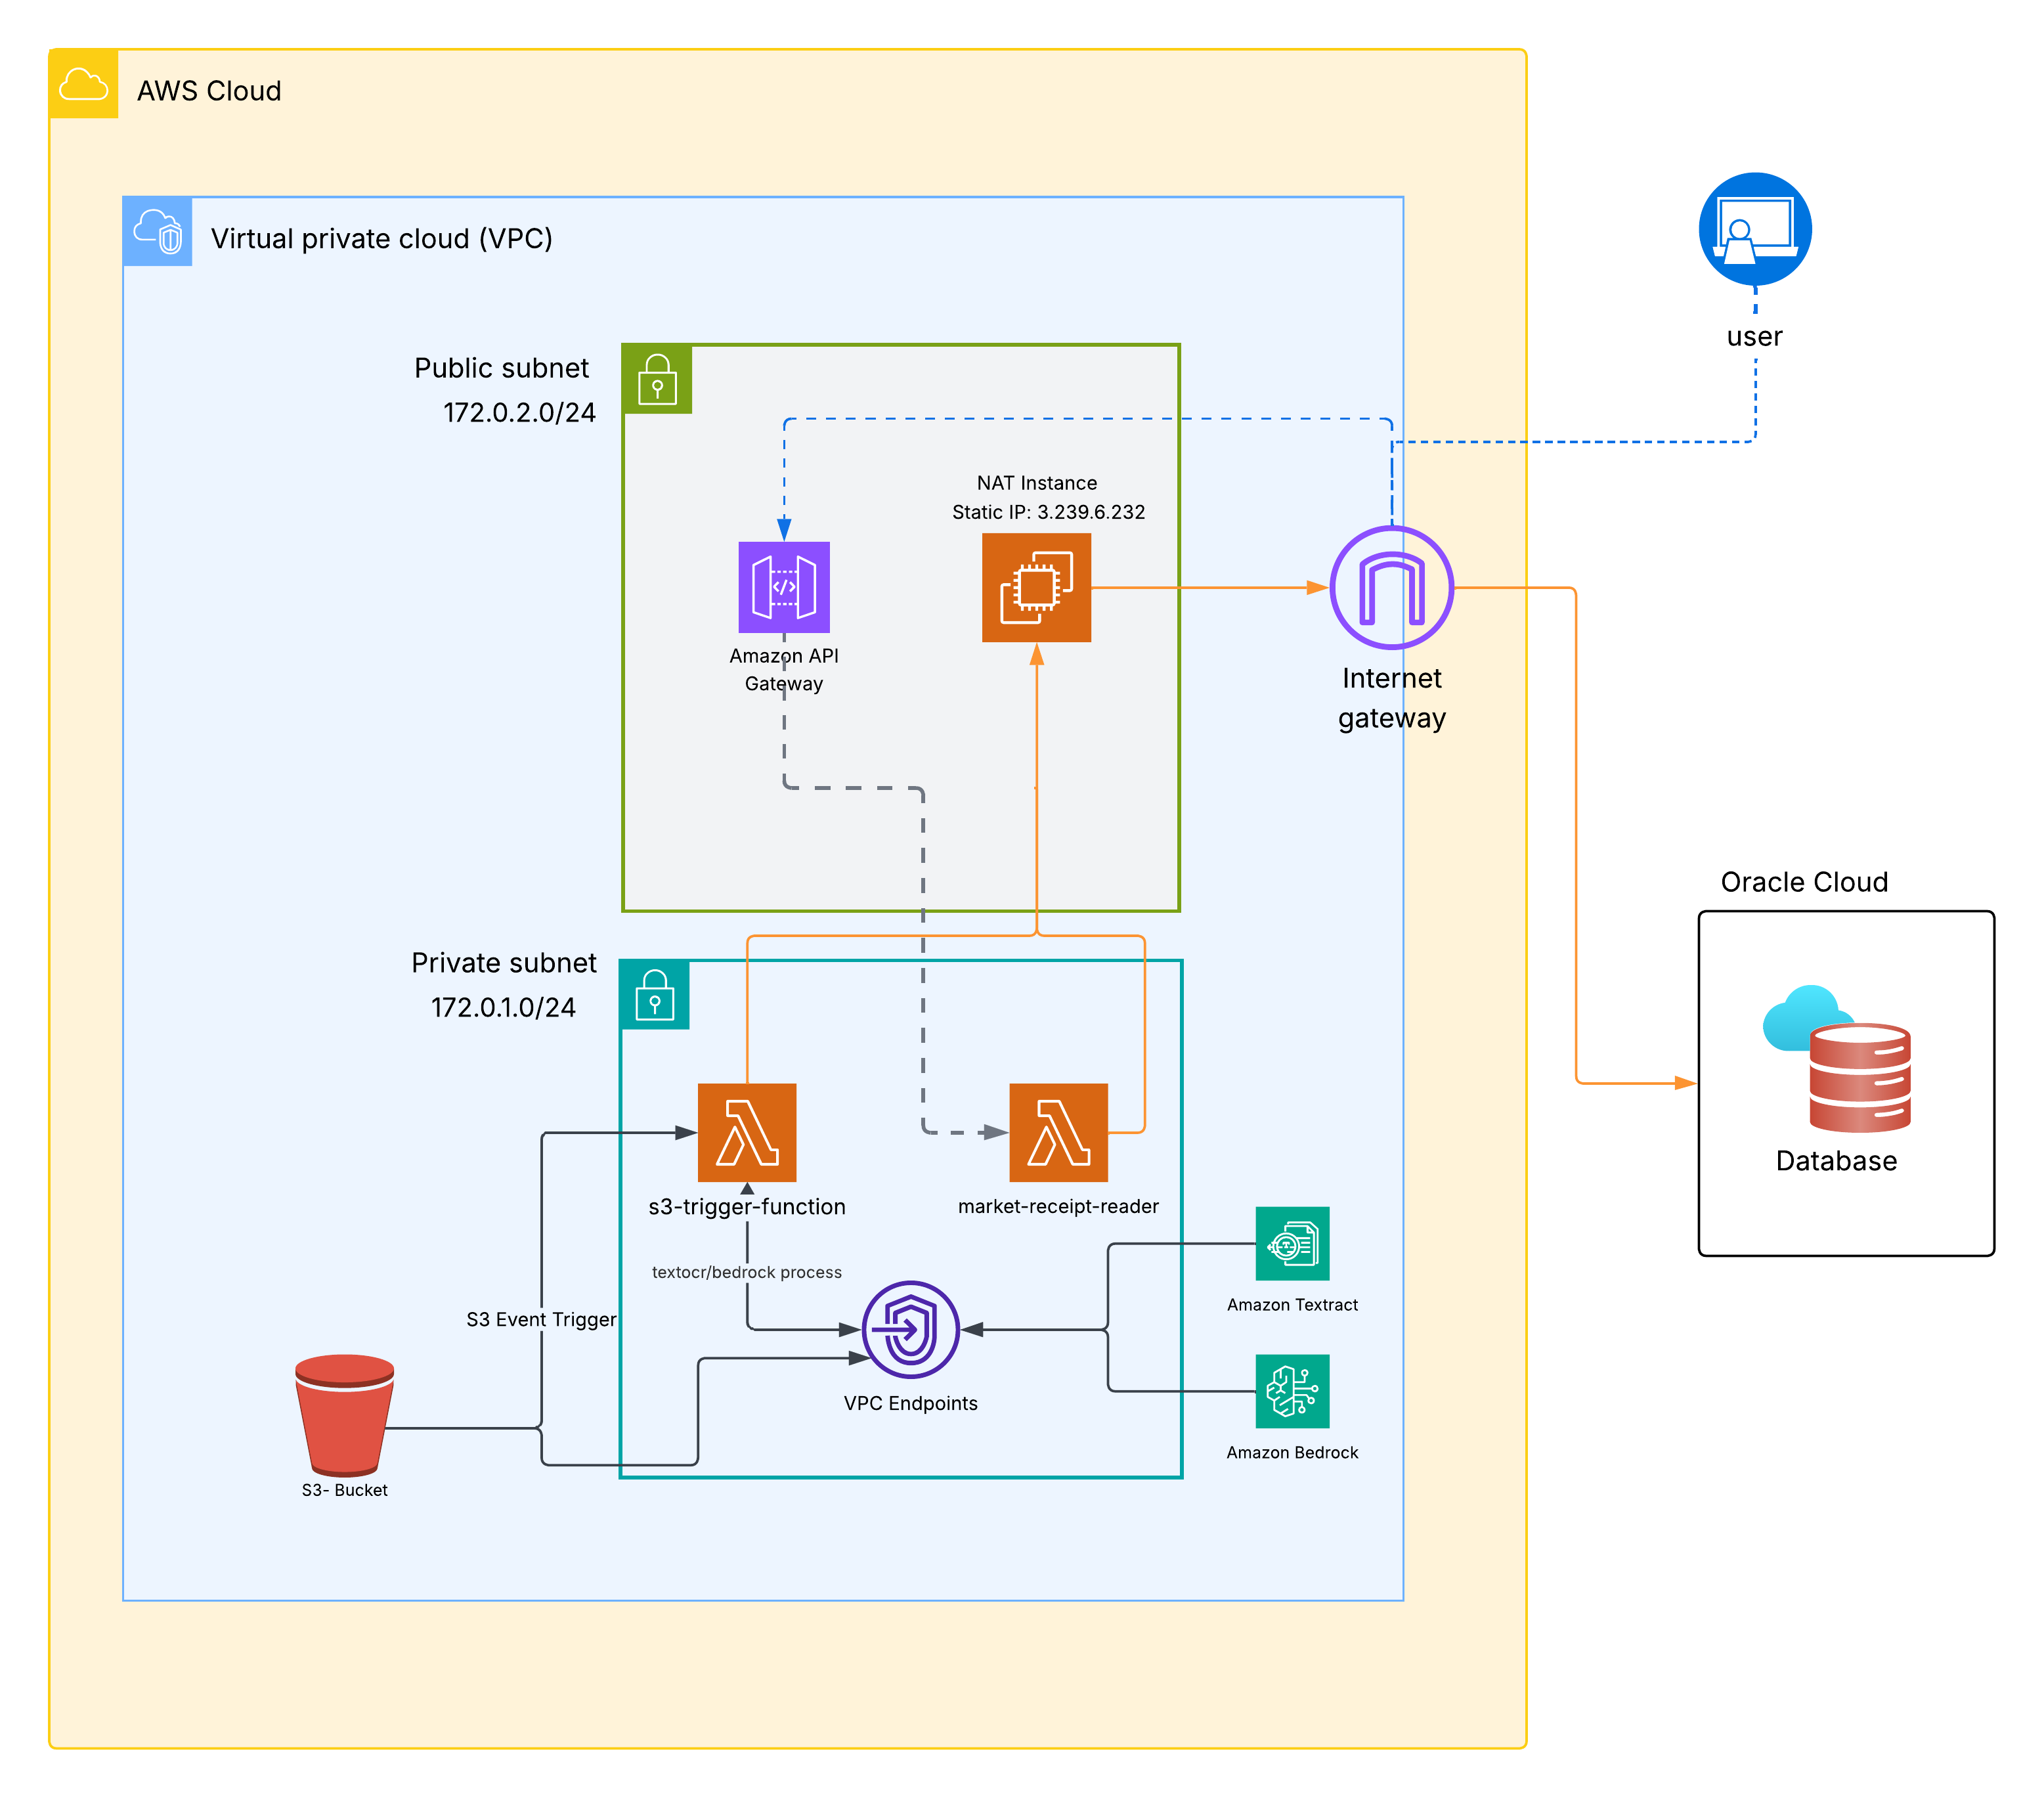Select 'Static IP: 3.239.6.232' text
The image size is (2044, 1798).
point(1048,512)
